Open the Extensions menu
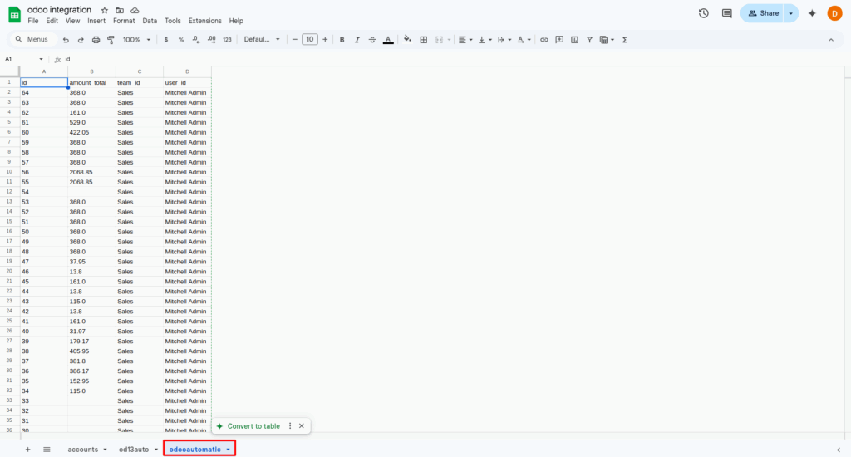The height and width of the screenshot is (457, 851). tap(204, 21)
